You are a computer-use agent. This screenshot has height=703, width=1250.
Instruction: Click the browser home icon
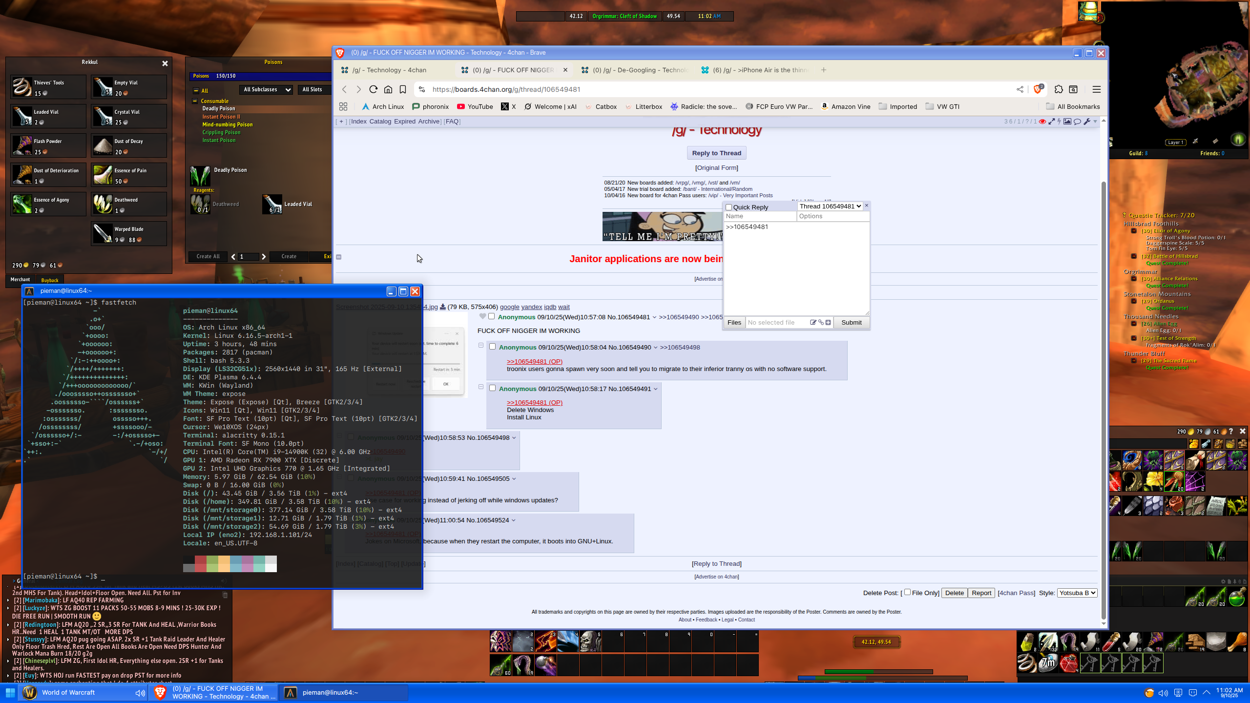(x=388, y=89)
